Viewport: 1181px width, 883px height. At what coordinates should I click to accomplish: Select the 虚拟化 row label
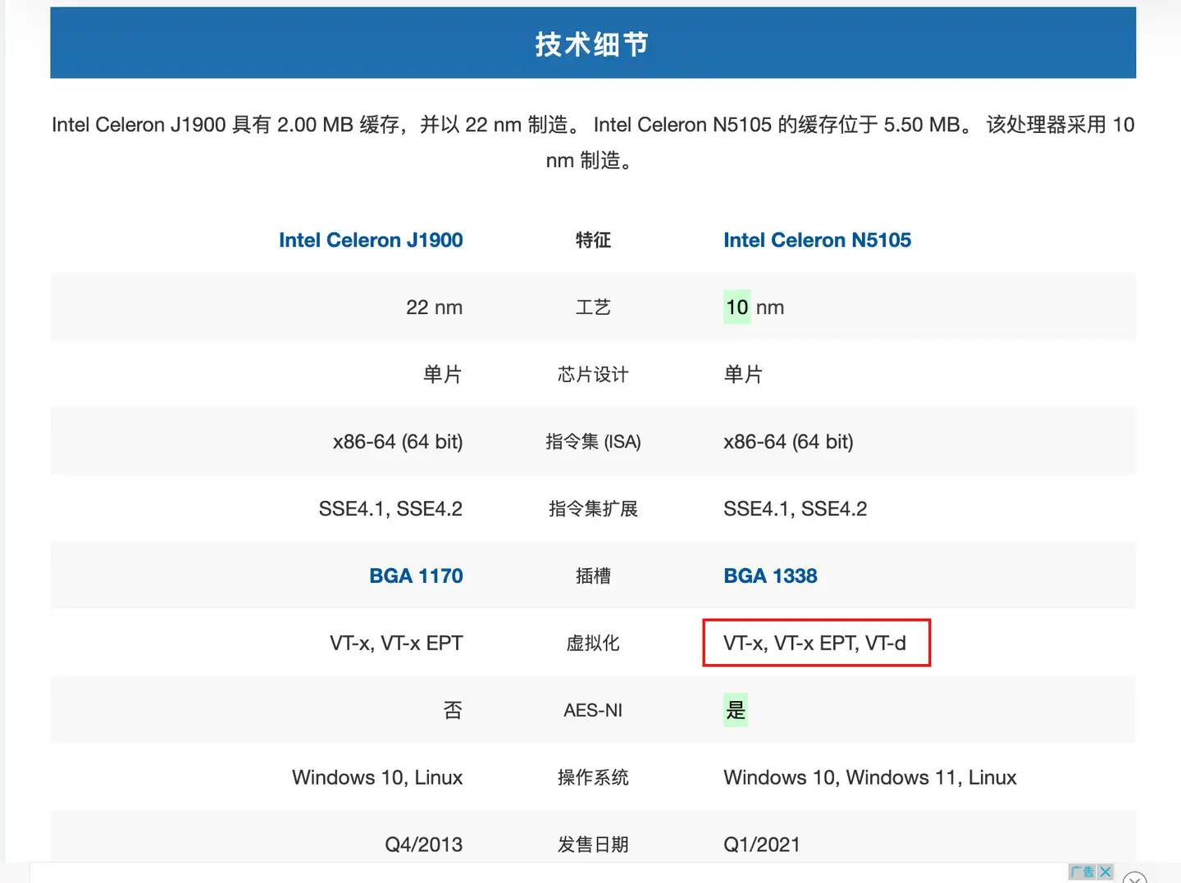click(x=593, y=644)
